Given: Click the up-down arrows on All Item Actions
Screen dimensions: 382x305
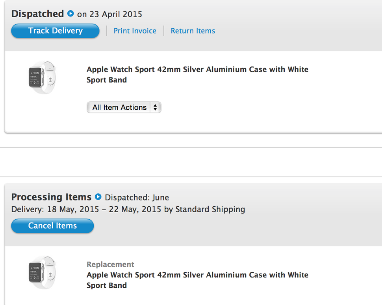Looking at the screenshot, I should [156, 107].
